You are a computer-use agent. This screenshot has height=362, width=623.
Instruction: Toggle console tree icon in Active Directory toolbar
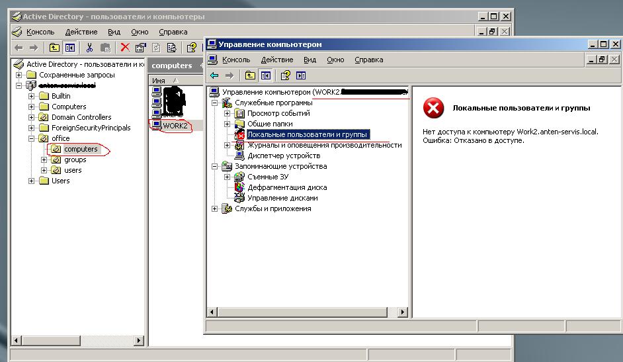click(x=70, y=48)
